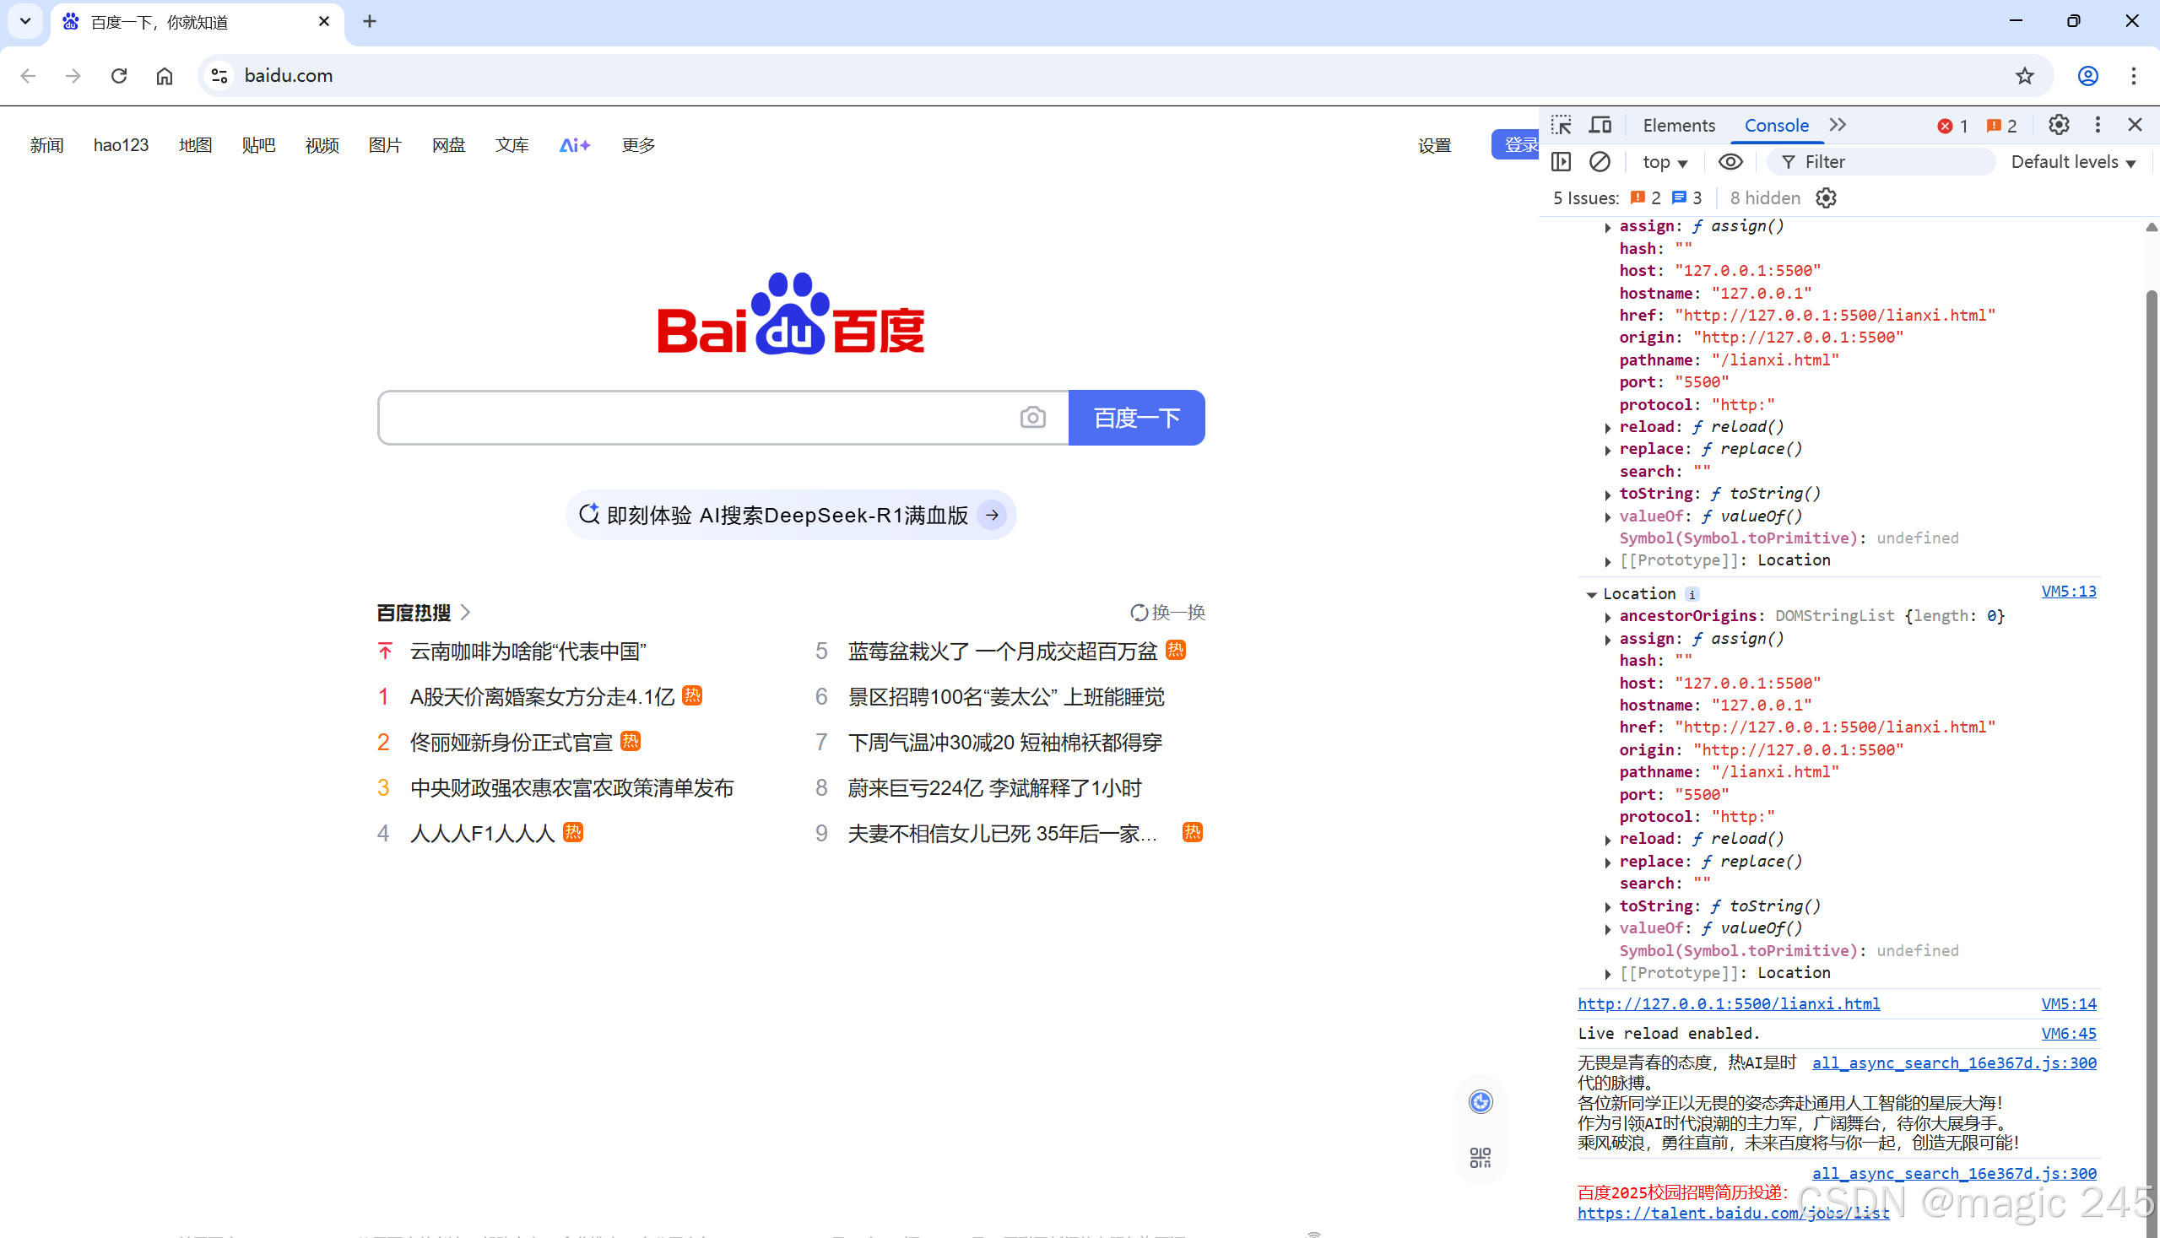
Task: Open DevTools settings gear icon
Action: [x=2058, y=125]
